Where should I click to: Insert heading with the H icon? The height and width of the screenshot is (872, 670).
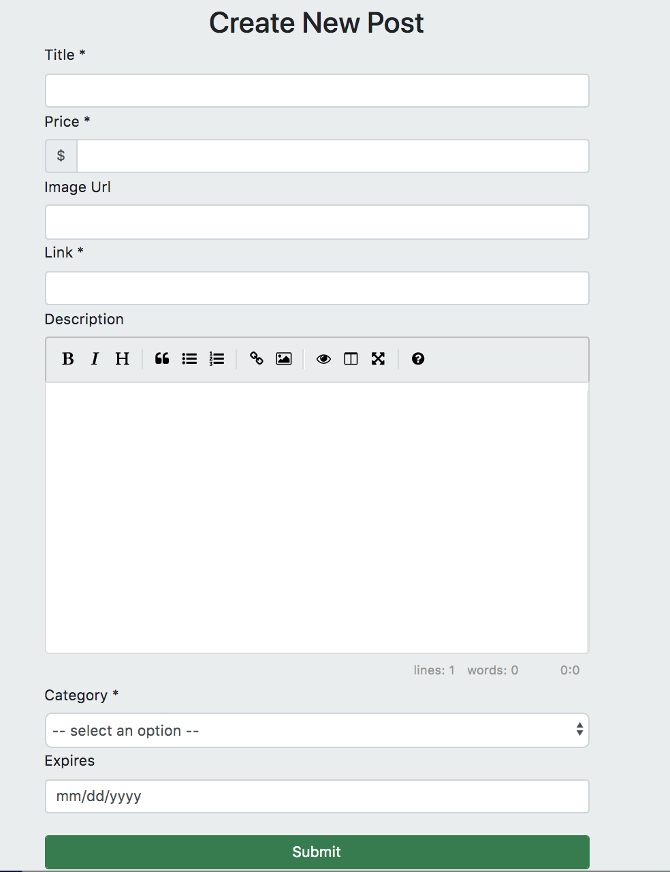(122, 359)
